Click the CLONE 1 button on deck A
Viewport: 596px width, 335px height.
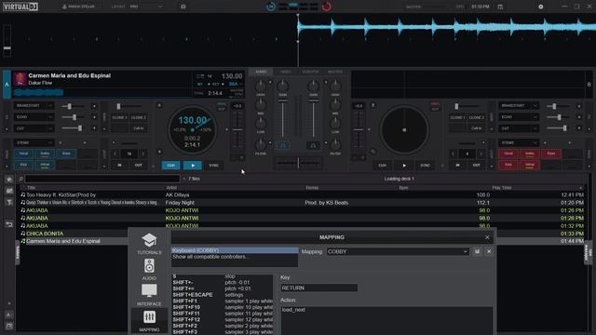119,117
